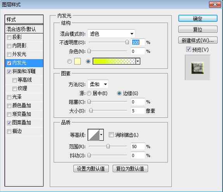Click the 杂色 noise slider handle
The width and height of the screenshot is (223, 192).
pos(89,51)
